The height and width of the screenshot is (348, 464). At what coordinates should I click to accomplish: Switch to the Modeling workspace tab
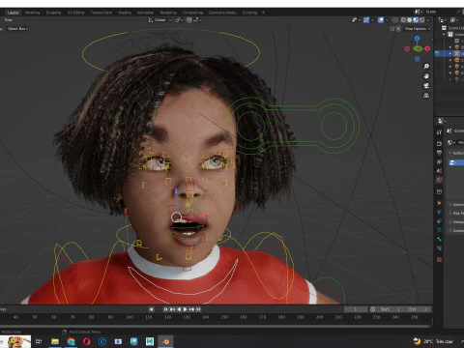(32, 13)
